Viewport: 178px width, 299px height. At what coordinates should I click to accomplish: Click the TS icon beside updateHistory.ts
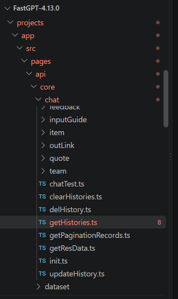point(42,274)
